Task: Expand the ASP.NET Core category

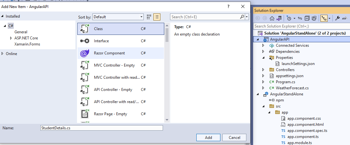Action: [x=11, y=38]
